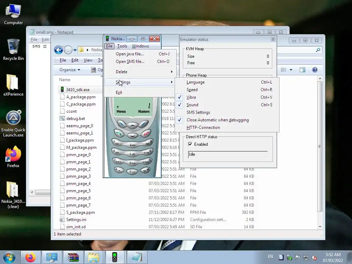
Task: Toggle Close Automatic when debugging
Action: tap(227, 120)
